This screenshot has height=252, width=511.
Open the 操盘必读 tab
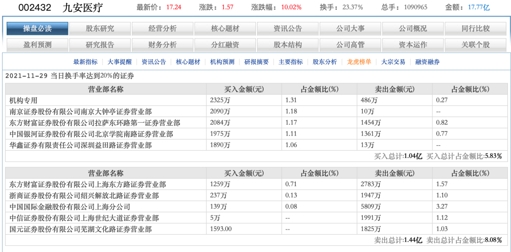point(37,29)
